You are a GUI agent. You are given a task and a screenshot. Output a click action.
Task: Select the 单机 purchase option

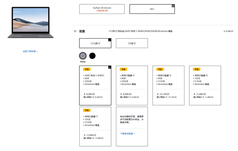(x=152, y=9)
